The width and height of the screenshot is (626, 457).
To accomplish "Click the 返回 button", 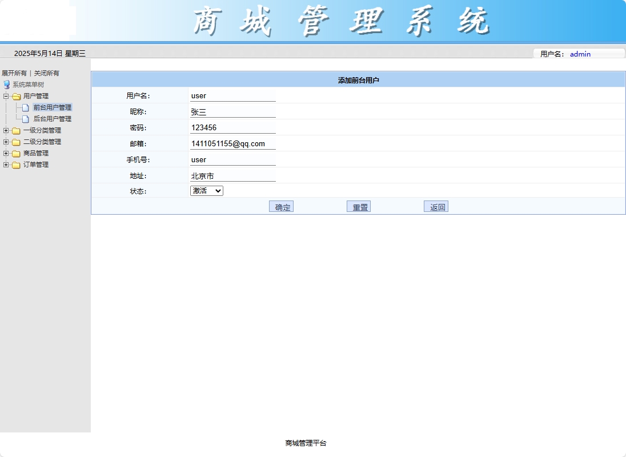I will (x=436, y=206).
